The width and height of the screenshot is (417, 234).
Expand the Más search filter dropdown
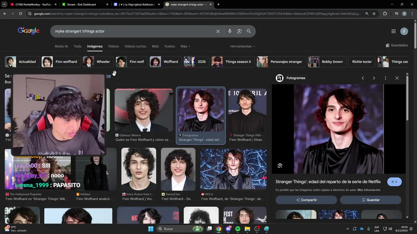pos(185,46)
